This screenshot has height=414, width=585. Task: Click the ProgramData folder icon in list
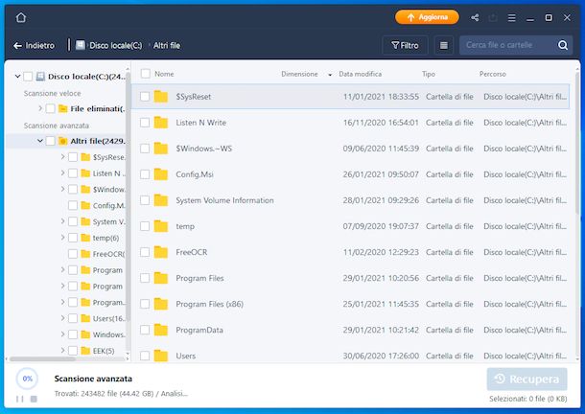(161, 330)
